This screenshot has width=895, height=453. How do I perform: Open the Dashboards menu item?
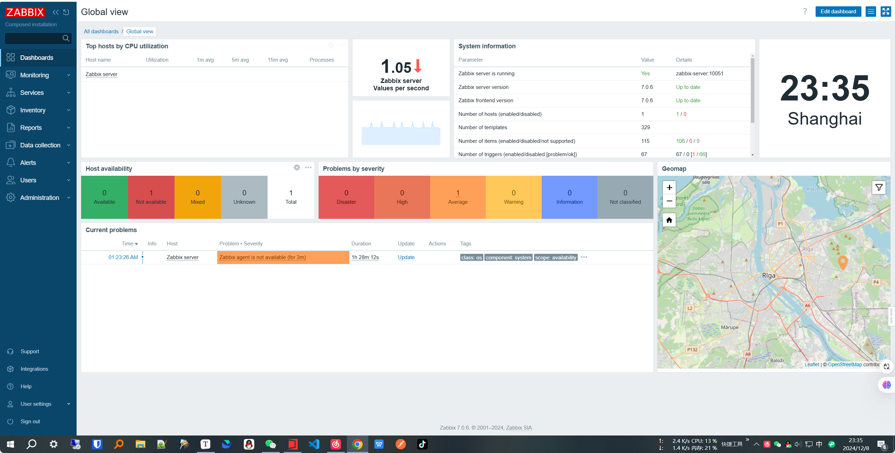tap(38, 58)
